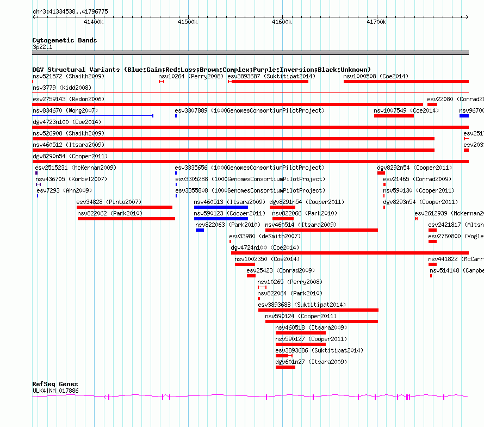Open the nsv460513 (Itsara2009) gain variant
Viewport: 484px width, 427px height.
[221, 207]
